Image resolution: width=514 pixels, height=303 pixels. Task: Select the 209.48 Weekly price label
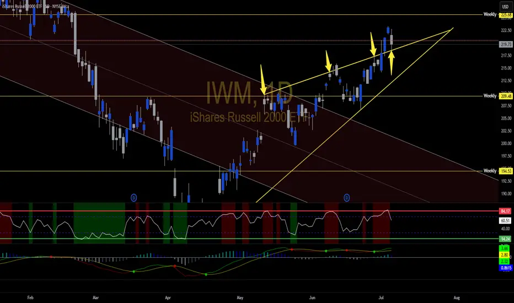(506, 96)
